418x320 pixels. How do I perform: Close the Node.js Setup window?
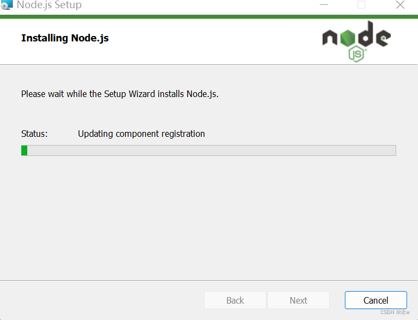(399, 5)
